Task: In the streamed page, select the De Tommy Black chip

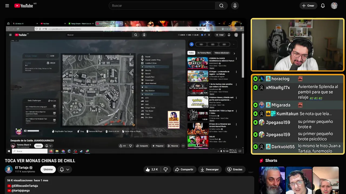Action: [204, 53]
